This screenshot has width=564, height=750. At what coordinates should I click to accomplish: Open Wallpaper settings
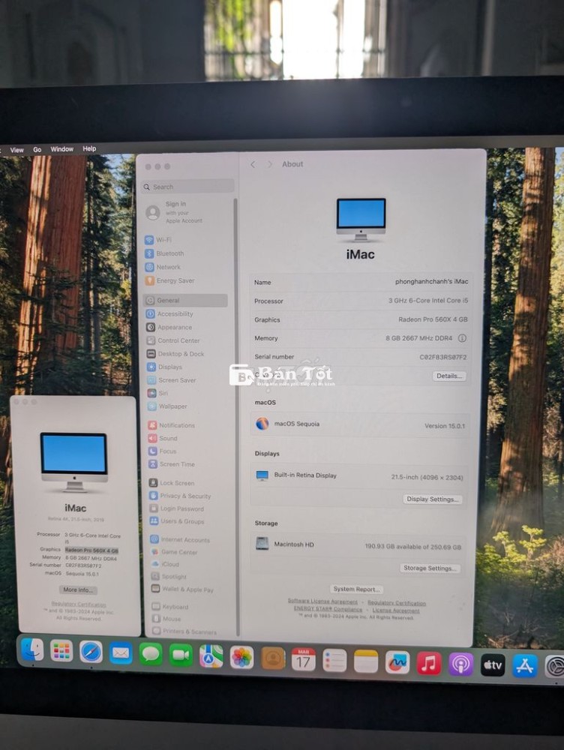pos(167,406)
